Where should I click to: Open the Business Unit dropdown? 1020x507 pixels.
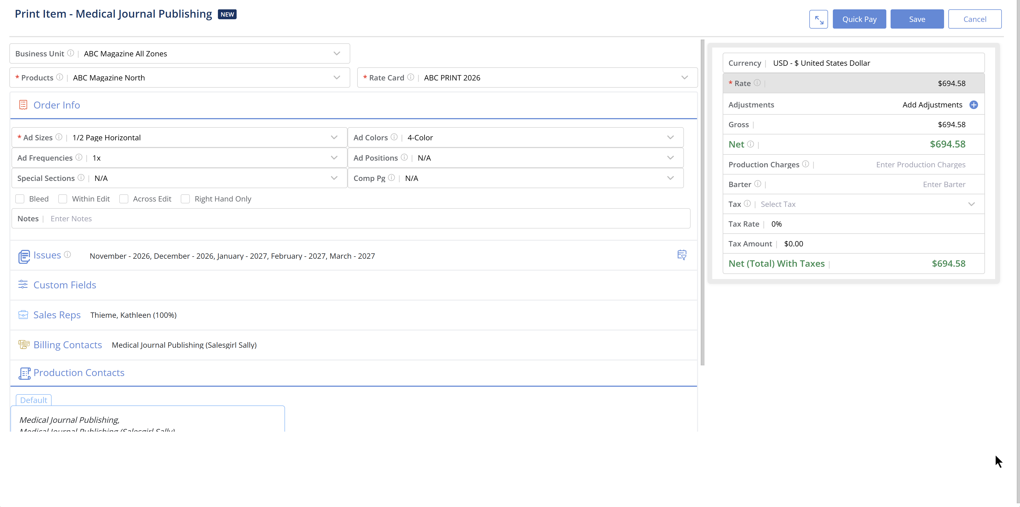pyautogui.click(x=337, y=53)
